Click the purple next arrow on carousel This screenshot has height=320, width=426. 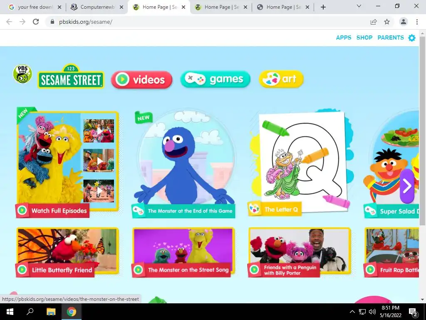click(x=407, y=186)
